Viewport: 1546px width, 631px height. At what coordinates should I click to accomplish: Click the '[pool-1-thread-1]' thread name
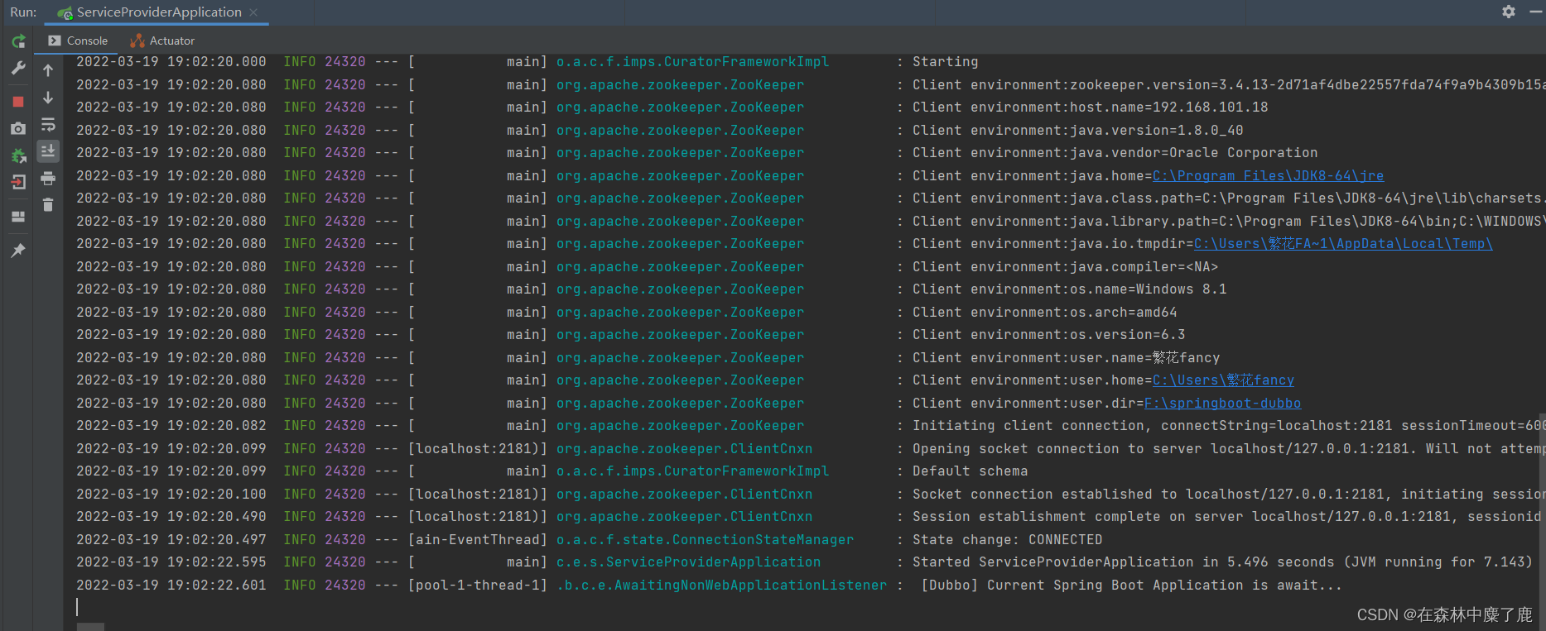pos(477,586)
